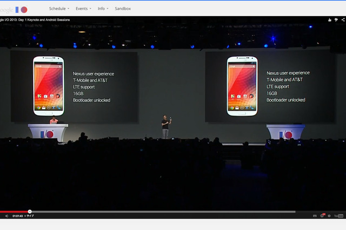Expand the Events dropdown menu
This screenshot has height=230, width=346.
[83, 9]
